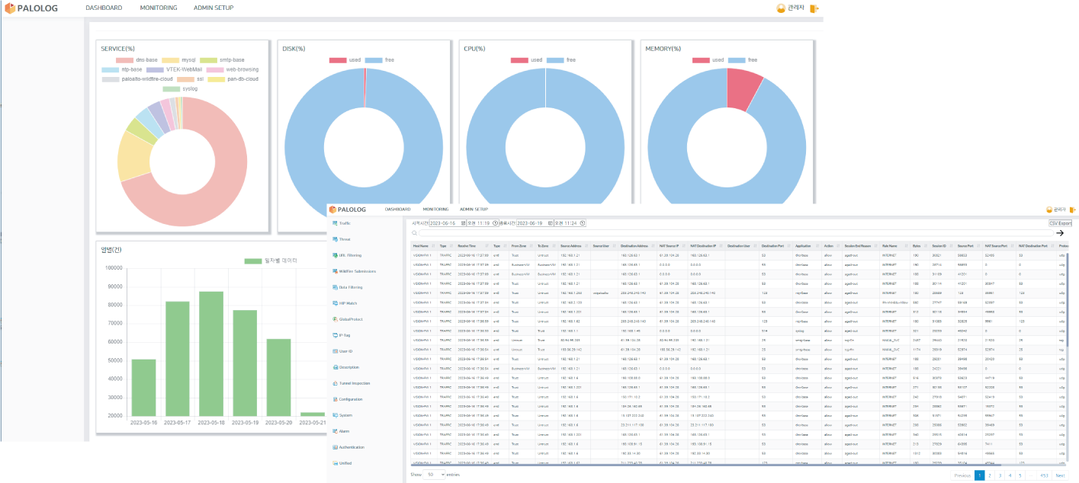The image size is (1079, 483).
Task: Open DASHBOARD menu in the monitoring window
Action: pos(398,210)
